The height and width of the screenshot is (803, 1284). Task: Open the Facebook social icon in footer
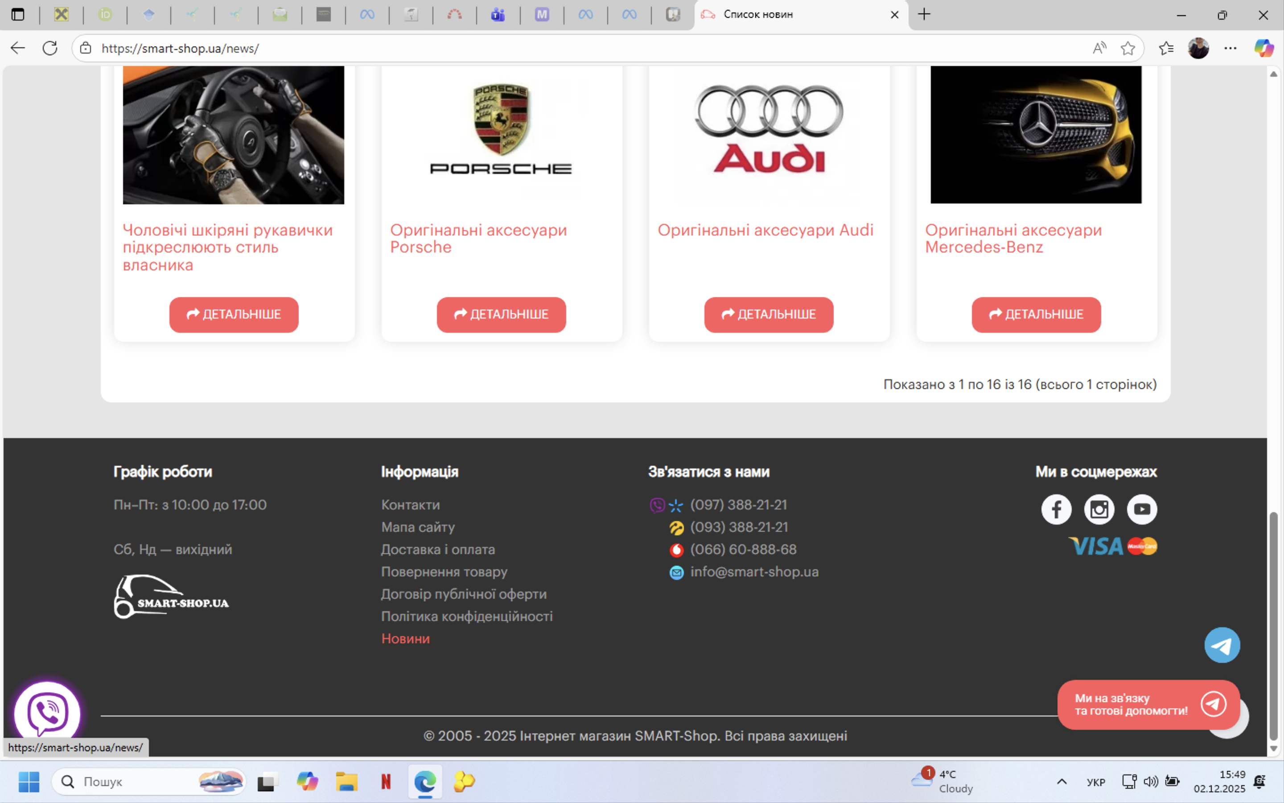[x=1056, y=509]
